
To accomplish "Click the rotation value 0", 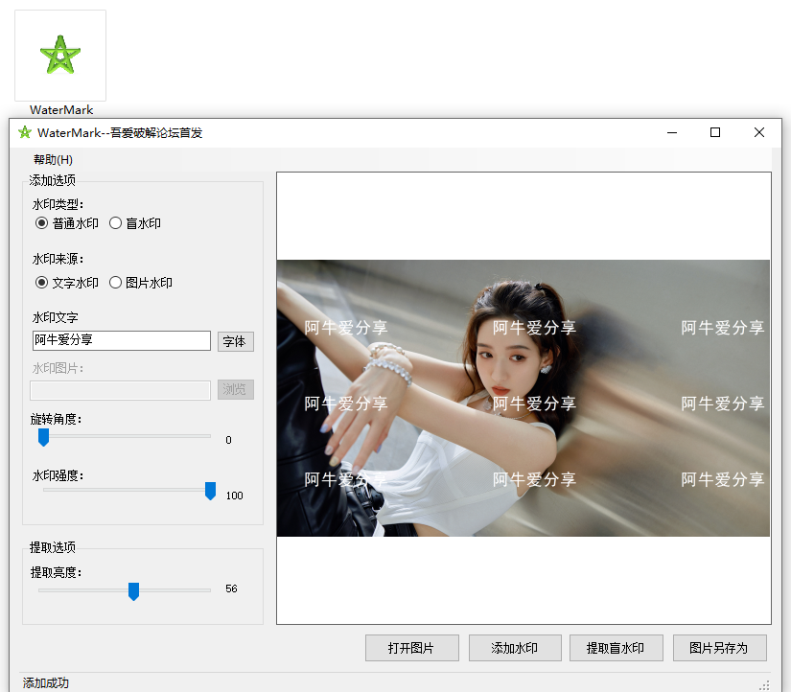I will tap(228, 440).
